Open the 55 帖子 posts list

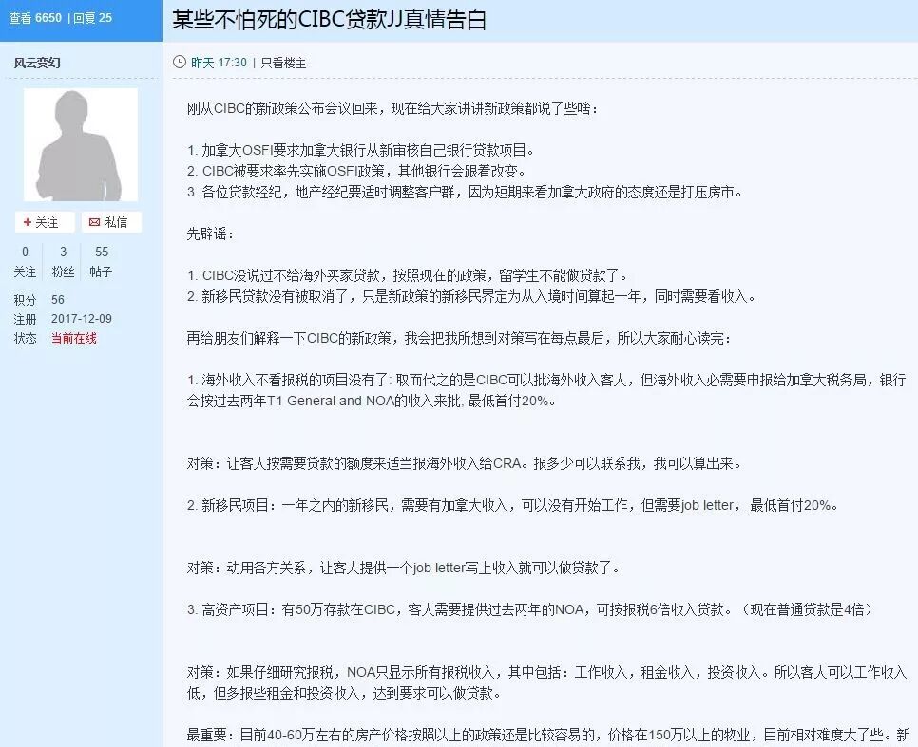102,261
